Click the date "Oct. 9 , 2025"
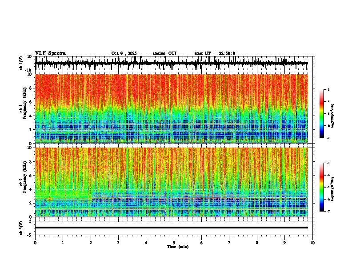Image resolution: width=352 pixels, height=272 pixels. (x=124, y=53)
